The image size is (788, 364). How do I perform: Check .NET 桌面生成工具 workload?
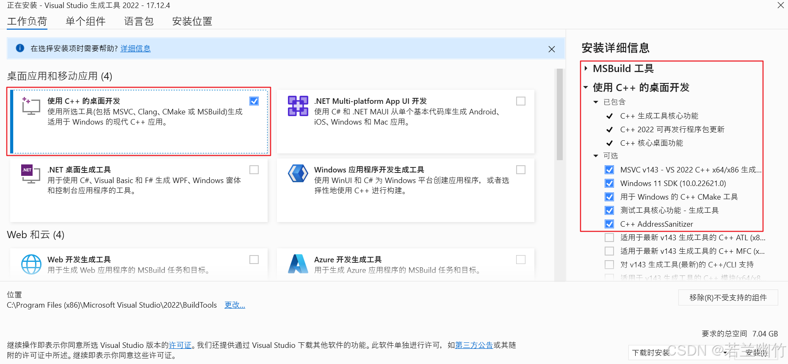[x=254, y=169]
